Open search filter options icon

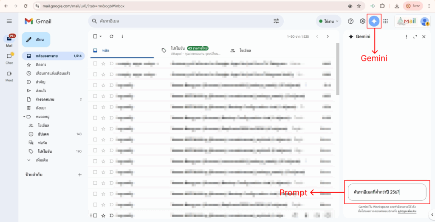pos(276,21)
